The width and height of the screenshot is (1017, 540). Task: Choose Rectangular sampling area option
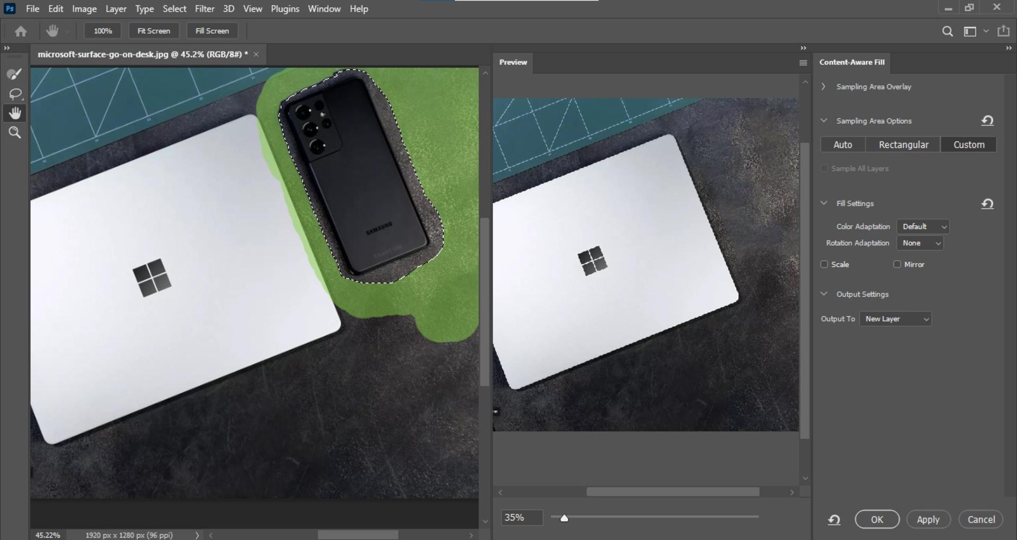[903, 145]
